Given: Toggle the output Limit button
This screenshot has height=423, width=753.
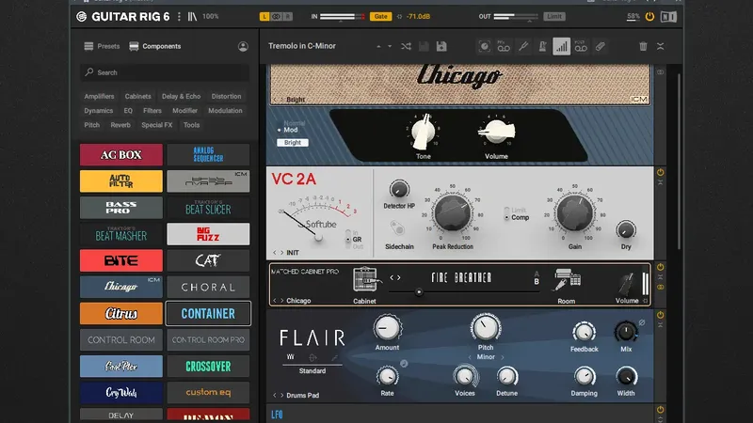Looking at the screenshot, I should [554, 16].
